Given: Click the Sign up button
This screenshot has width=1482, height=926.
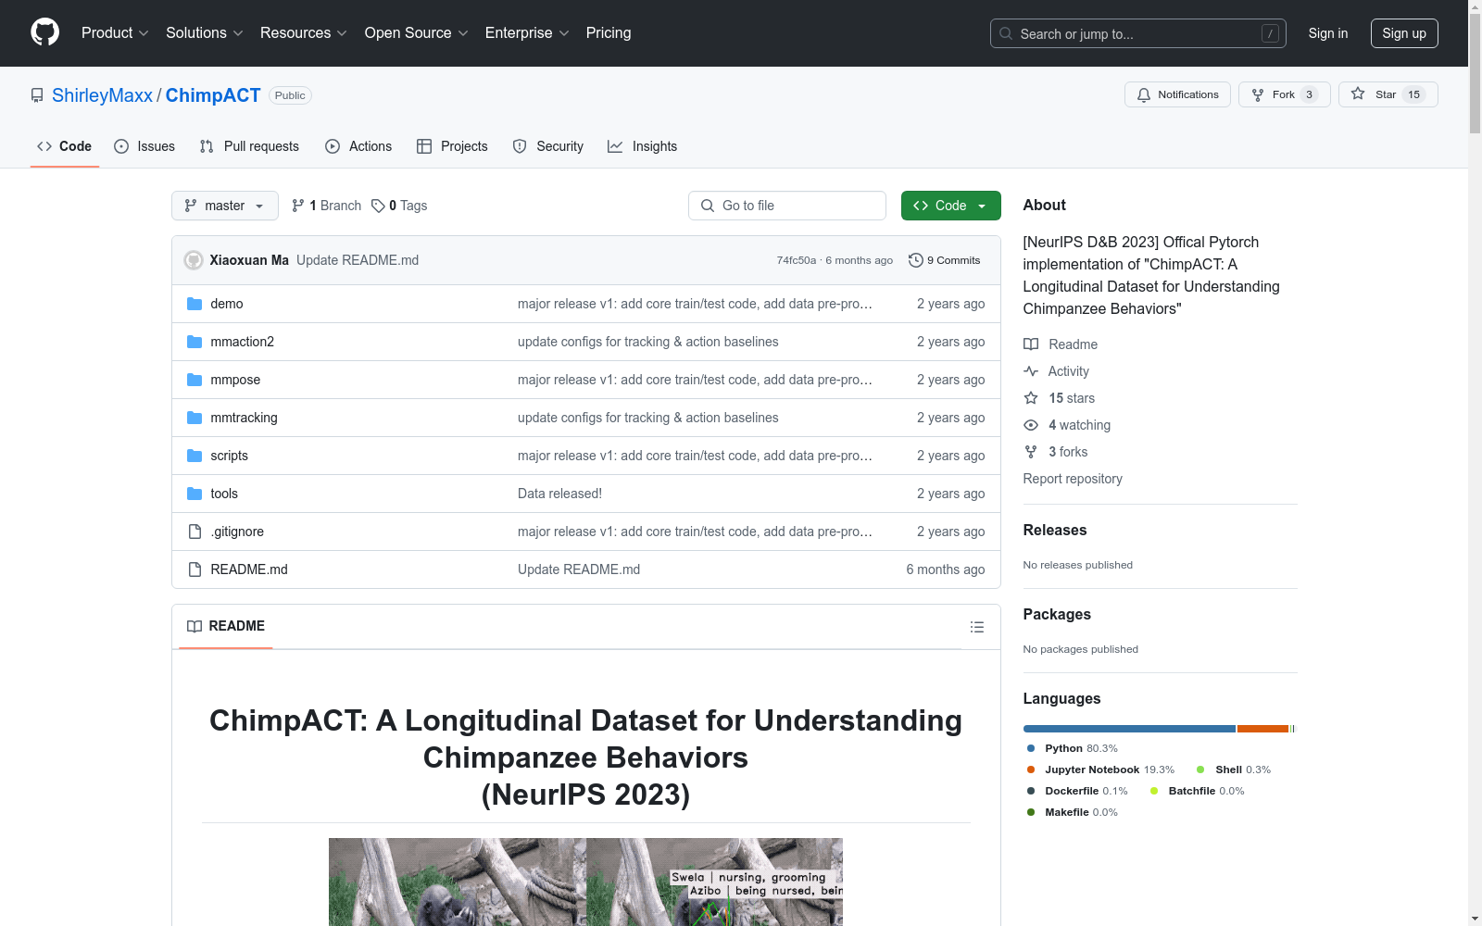Looking at the screenshot, I should [x=1404, y=33].
